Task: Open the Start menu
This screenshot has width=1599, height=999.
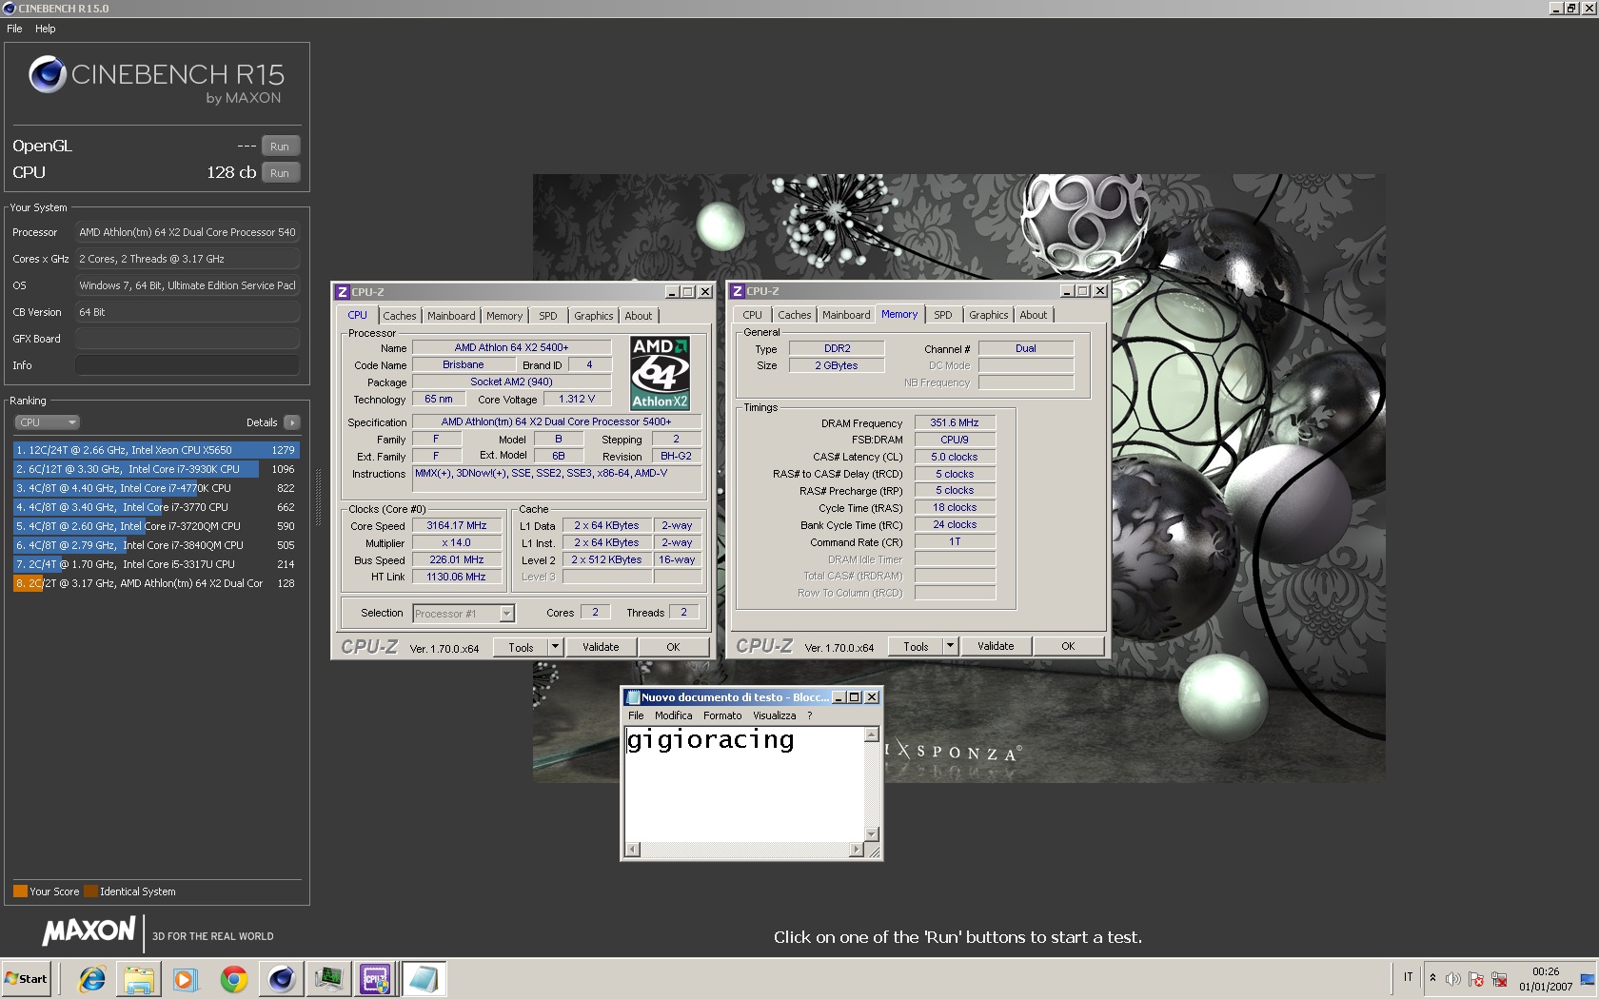Action: click(27, 979)
